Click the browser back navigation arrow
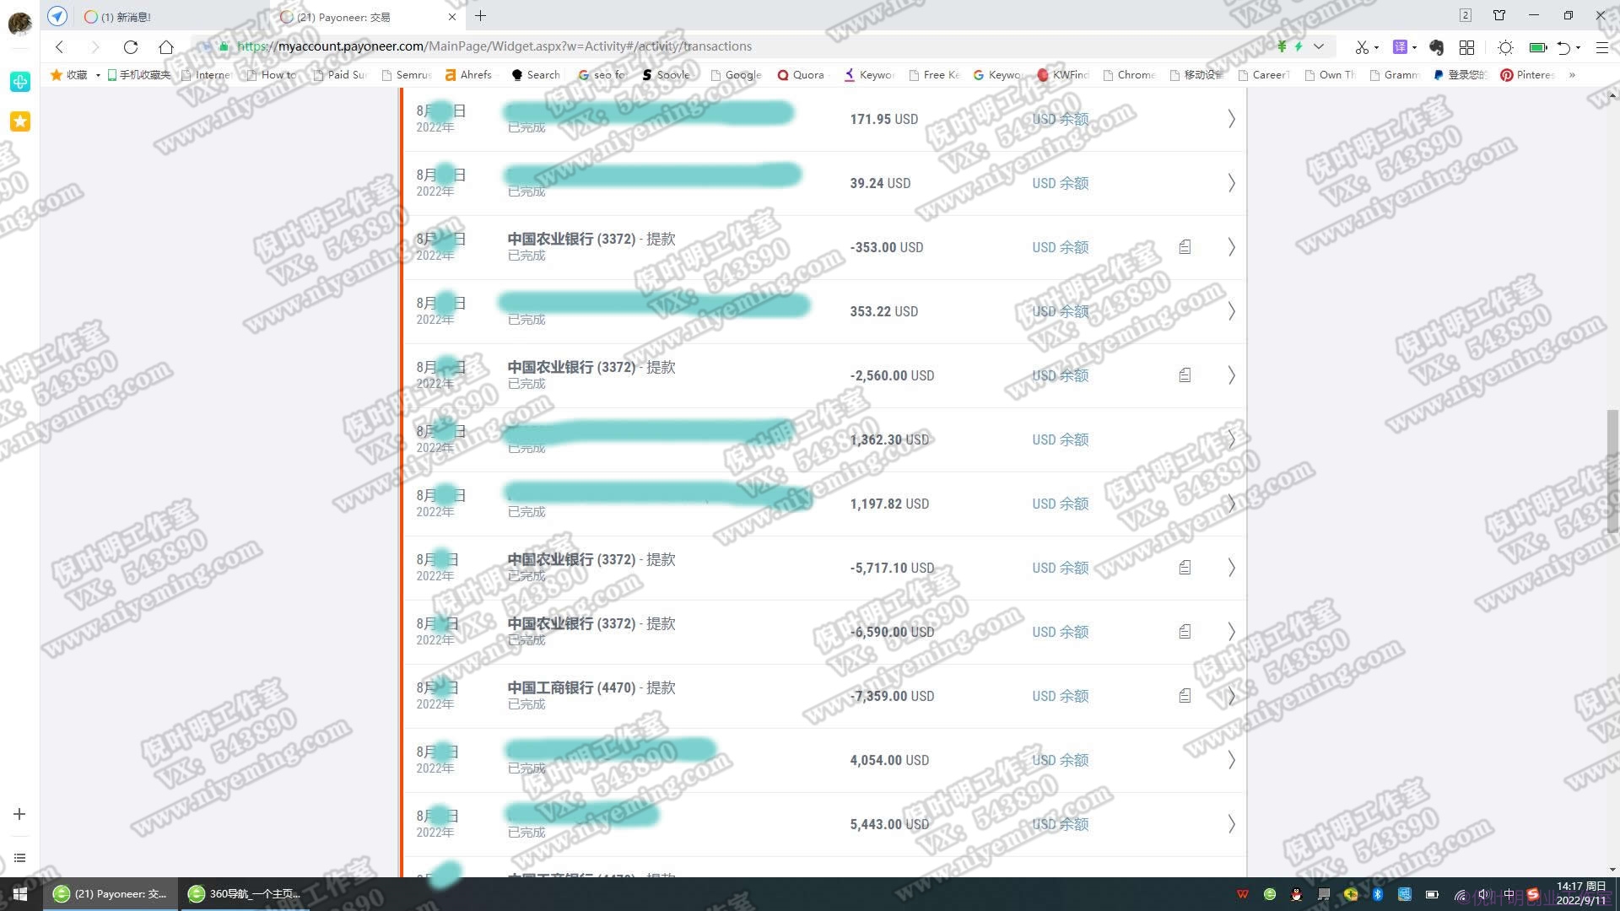The image size is (1620, 911). (x=60, y=46)
